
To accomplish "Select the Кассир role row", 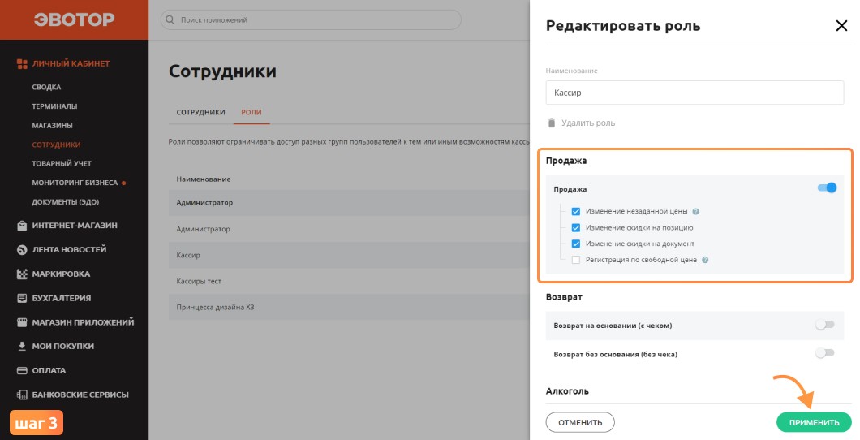I will tap(349, 255).
